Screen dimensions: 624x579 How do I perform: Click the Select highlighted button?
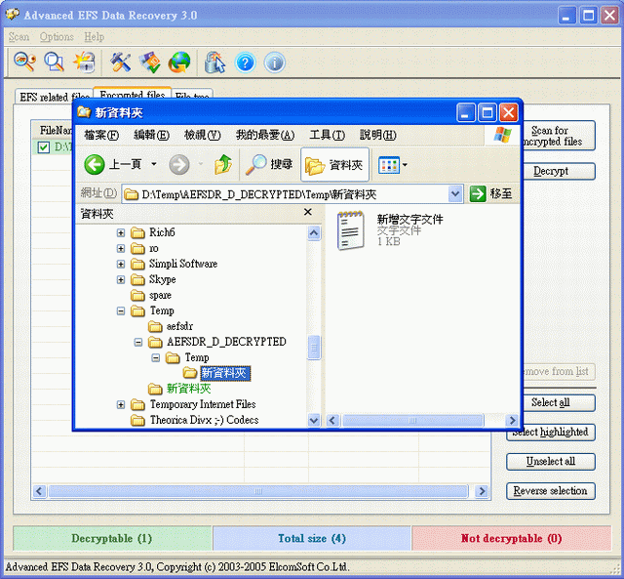point(551,432)
